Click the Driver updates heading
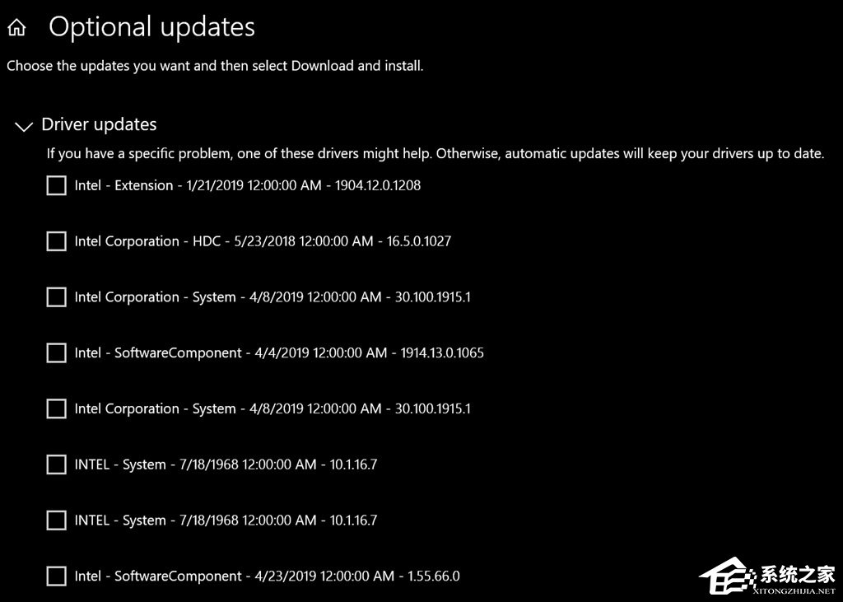The image size is (843, 602). 99,124
